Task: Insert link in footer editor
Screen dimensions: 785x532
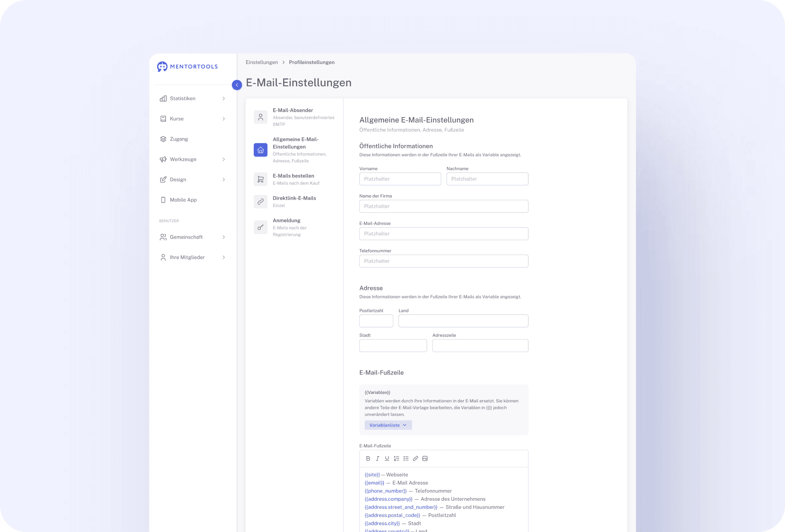Action: pos(415,459)
